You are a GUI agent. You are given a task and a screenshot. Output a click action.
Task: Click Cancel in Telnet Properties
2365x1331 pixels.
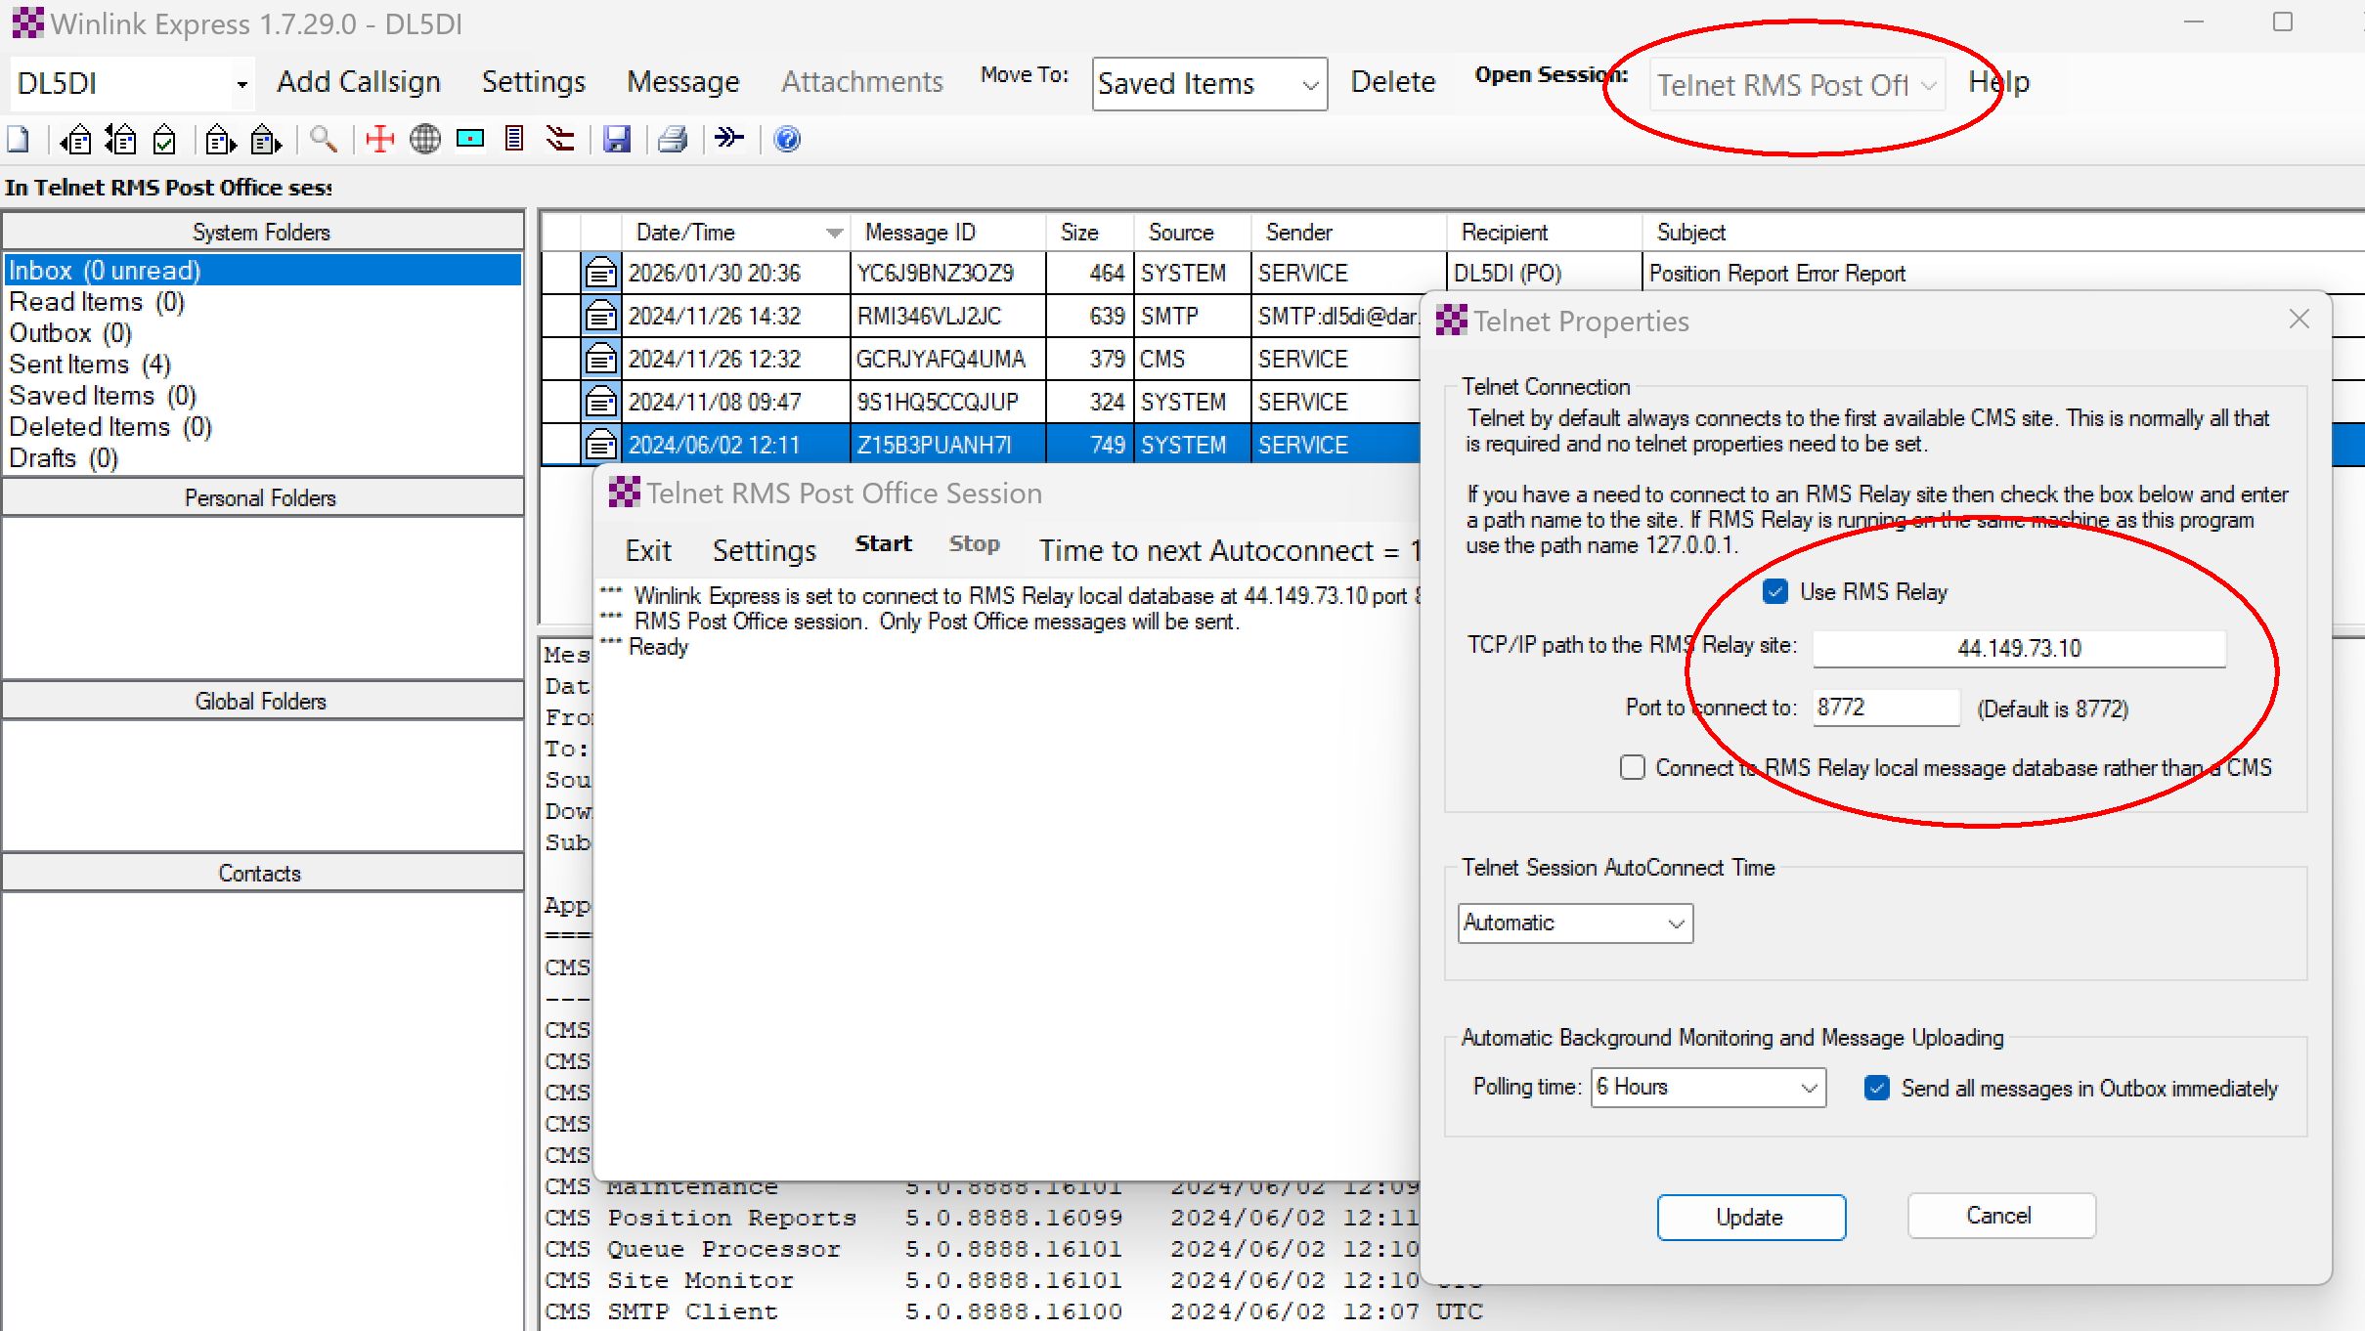pos(1999,1216)
